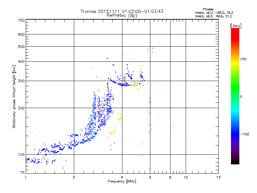Click the x-axis '4' tick label
This screenshot has width=257, height=193.
pyautogui.click(x=122, y=177)
